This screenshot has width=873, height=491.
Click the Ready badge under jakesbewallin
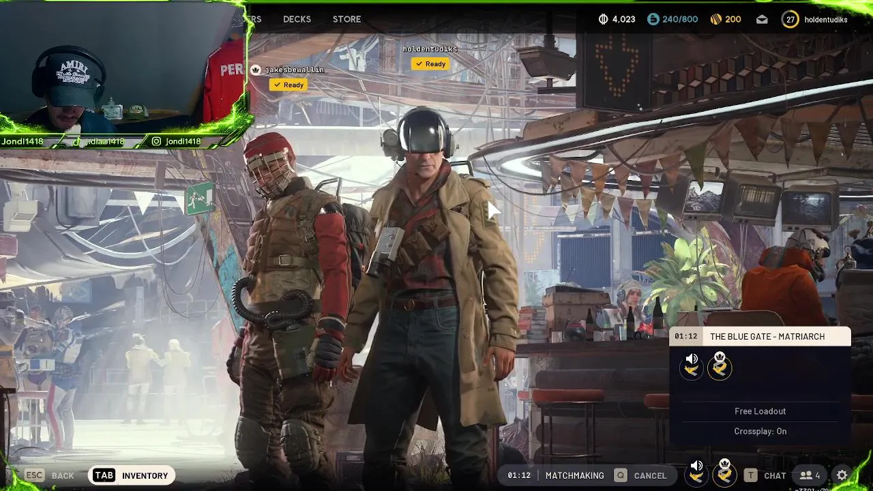(288, 85)
